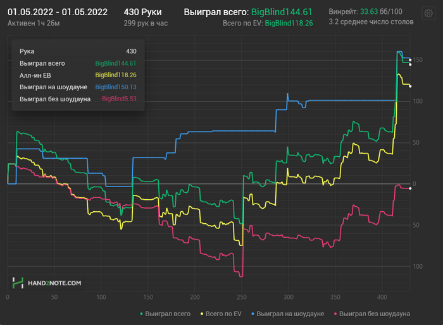The width and height of the screenshot is (443, 325).
Task: Click tooltip 'Рука' row value 430
Action: [x=131, y=51]
